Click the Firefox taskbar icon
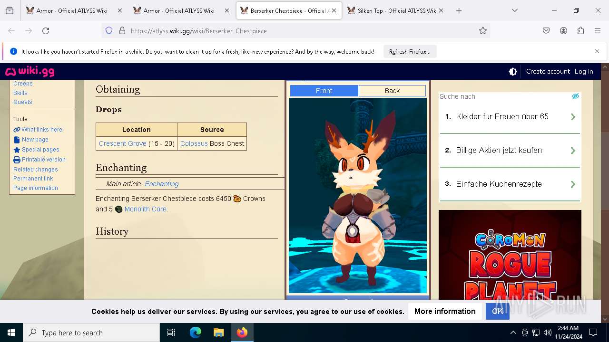The height and width of the screenshot is (342, 609). coord(242,332)
